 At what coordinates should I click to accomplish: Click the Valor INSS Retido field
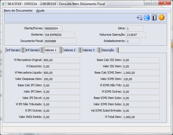[61, 117]
